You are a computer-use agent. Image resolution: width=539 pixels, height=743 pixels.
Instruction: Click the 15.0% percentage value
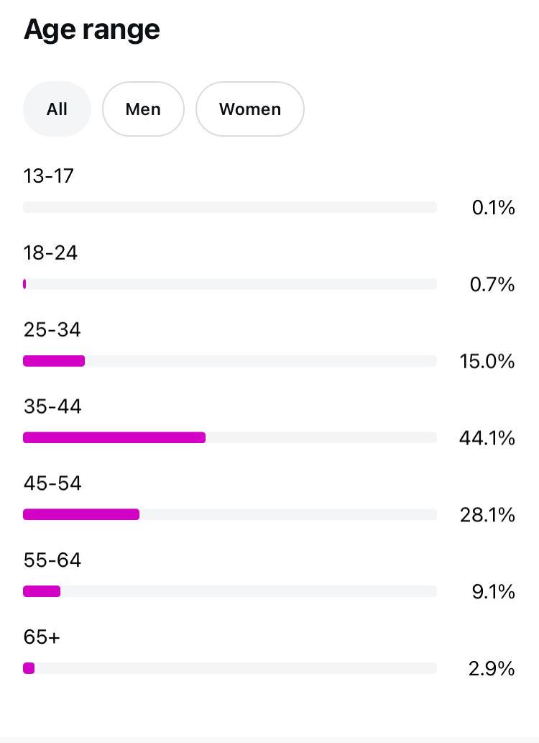pos(487,361)
